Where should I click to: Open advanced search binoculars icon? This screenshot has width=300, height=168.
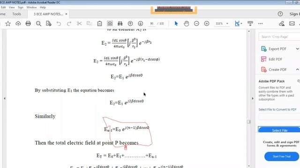coord(120,23)
